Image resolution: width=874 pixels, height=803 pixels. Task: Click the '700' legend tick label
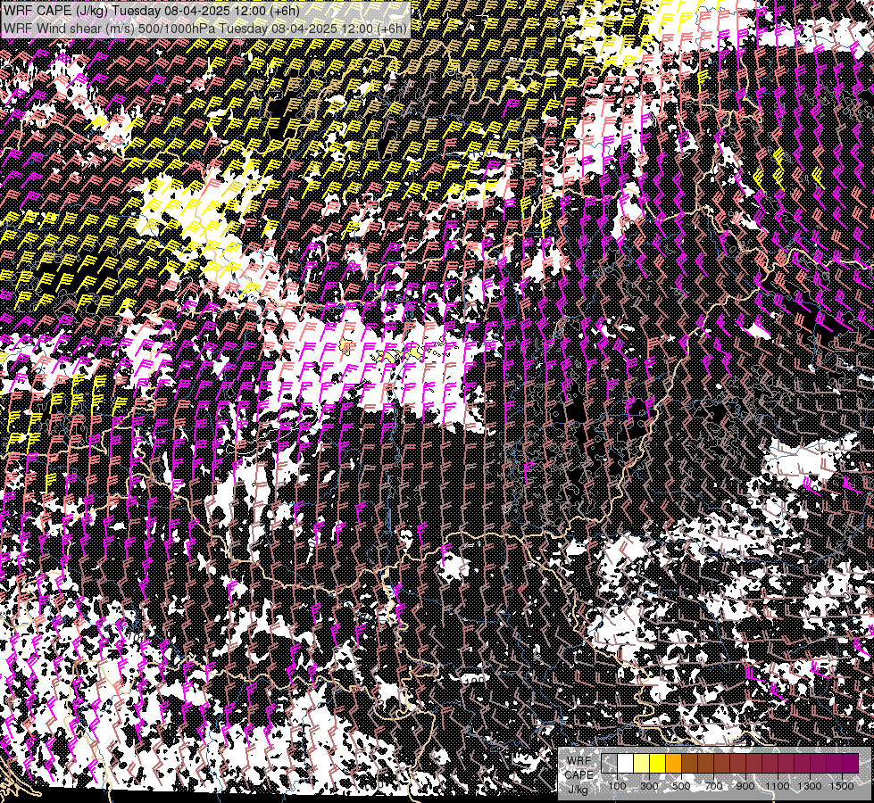tap(713, 786)
